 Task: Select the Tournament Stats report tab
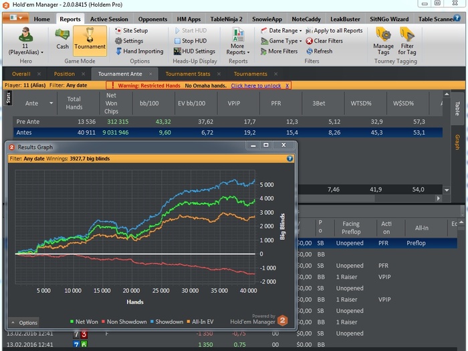[188, 74]
